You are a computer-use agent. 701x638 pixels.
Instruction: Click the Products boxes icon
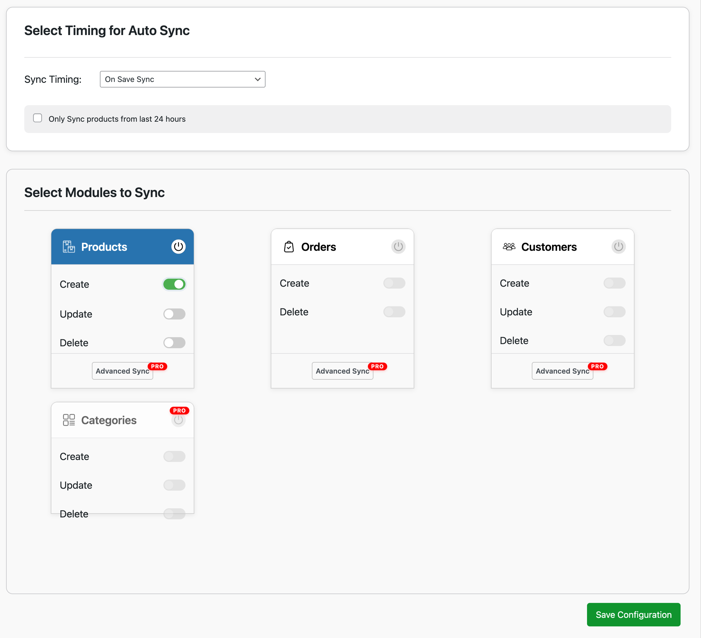pos(68,246)
